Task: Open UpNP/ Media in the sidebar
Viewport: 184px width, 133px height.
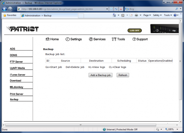Action: [17, 68]
